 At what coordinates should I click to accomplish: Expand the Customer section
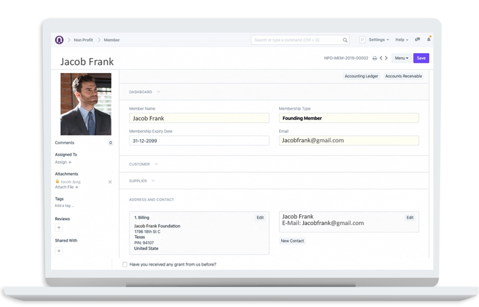[143, 164]
